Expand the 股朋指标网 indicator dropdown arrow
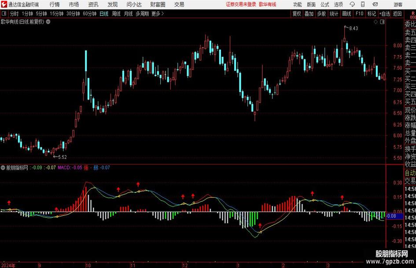The image size is (416, 268). [3, 168]
